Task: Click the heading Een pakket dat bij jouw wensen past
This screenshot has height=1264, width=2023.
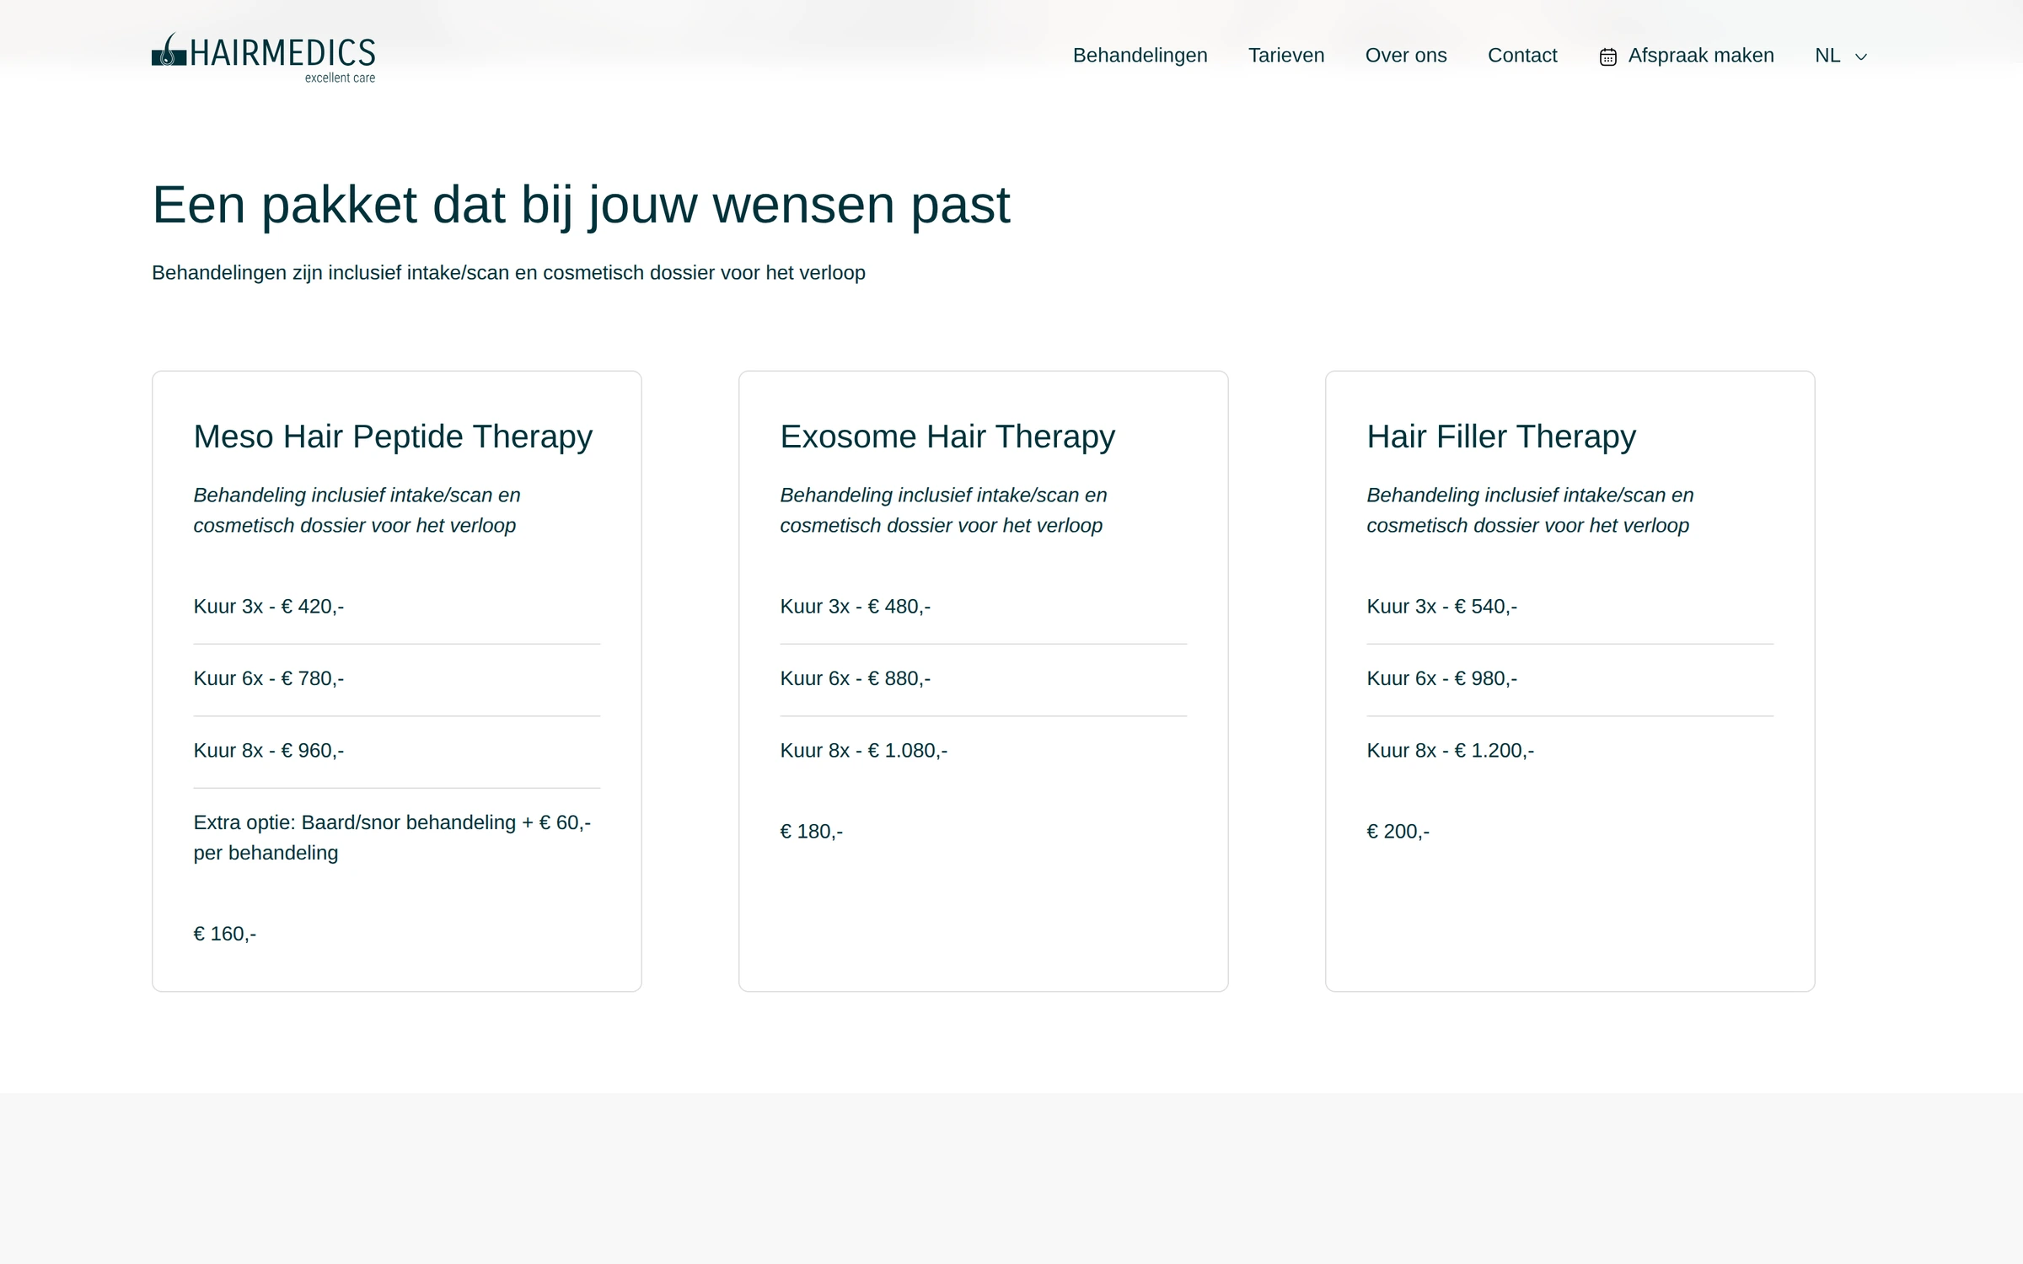Action: point(581,205)
